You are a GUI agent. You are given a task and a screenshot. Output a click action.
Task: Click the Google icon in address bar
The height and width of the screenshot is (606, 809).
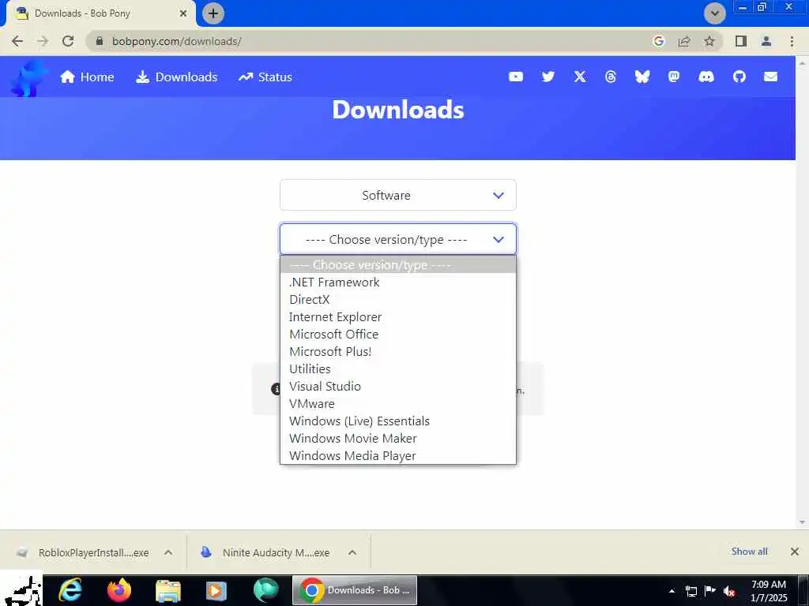658,41
